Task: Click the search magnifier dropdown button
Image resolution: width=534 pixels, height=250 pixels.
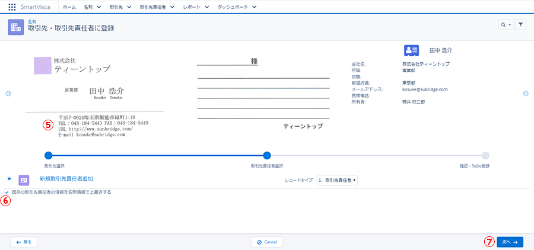Action: click(506, 25)
